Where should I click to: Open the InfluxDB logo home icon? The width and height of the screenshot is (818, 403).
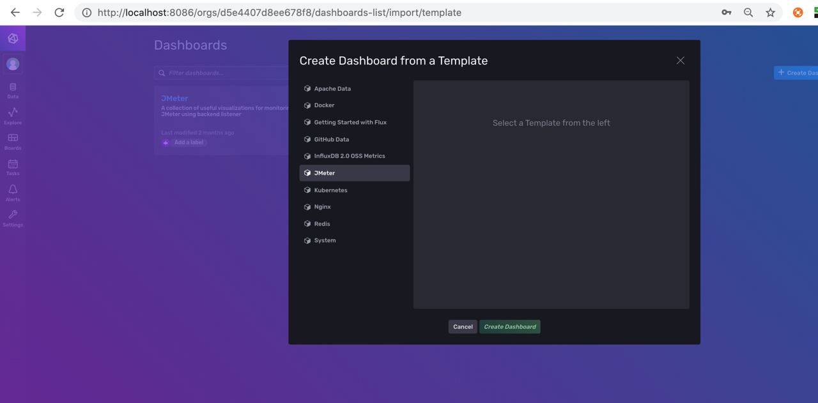coord(13,38)
